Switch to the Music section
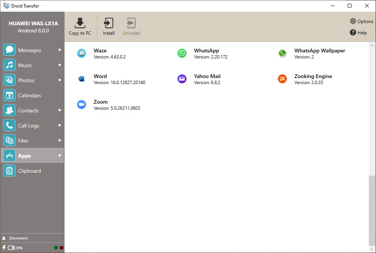The image size is (376, 253). tap(25, 65)
